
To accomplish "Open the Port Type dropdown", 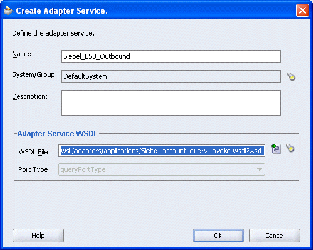I will [x=162, y=169].
